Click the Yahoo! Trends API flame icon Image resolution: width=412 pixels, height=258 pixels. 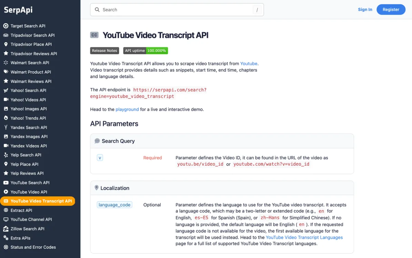tap(5, 118)
